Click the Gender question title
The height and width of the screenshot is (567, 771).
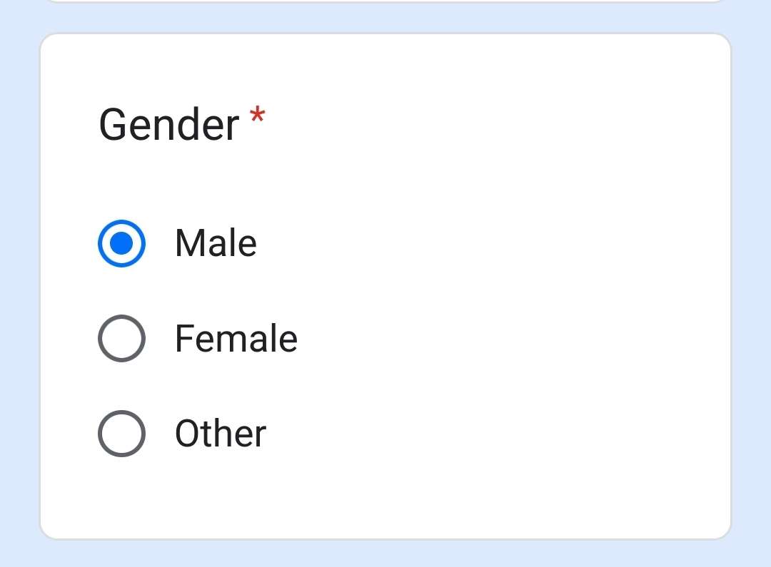[169, 125]
